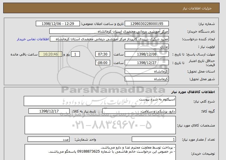Click the label توضیحات خریدار
Screen dimensions: 226x160
tap(203, 154)
